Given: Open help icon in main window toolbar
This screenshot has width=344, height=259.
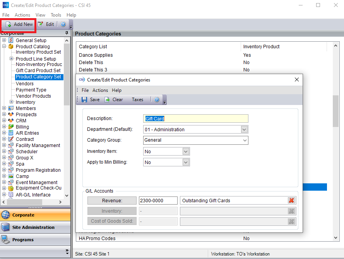Looking at the screenshot, I should pyautogui.click(x=63, y=24).
